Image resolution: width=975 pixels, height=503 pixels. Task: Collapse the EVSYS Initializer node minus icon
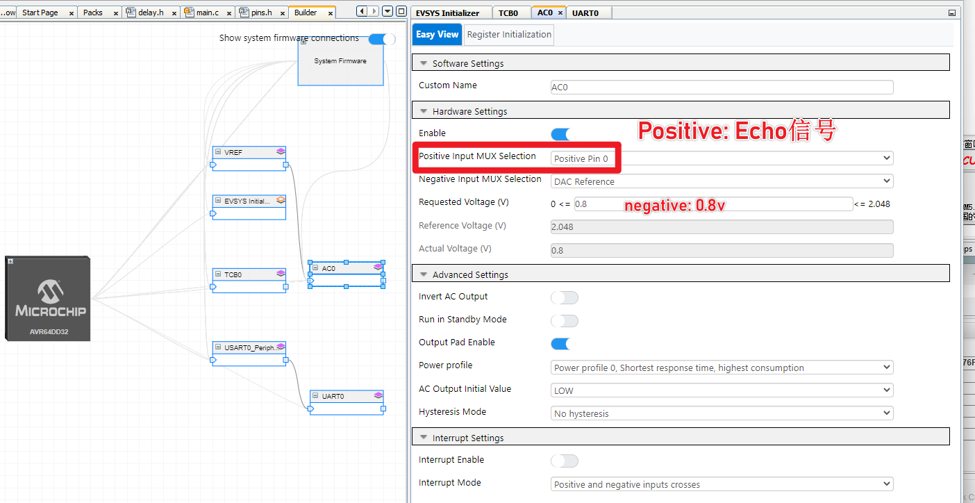click(218, 200)
